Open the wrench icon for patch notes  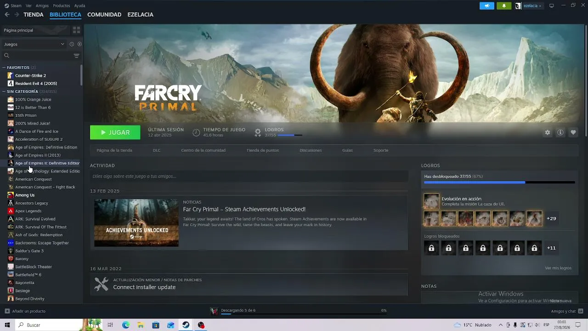click(101, 284)
